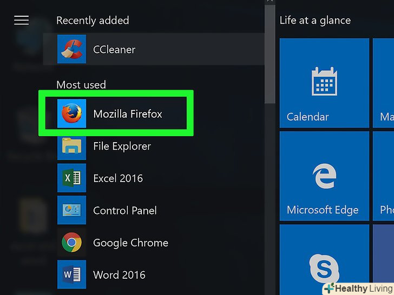The image size is (394, 295).
Task: Click the Recently added heading
Action: (93, 21)
